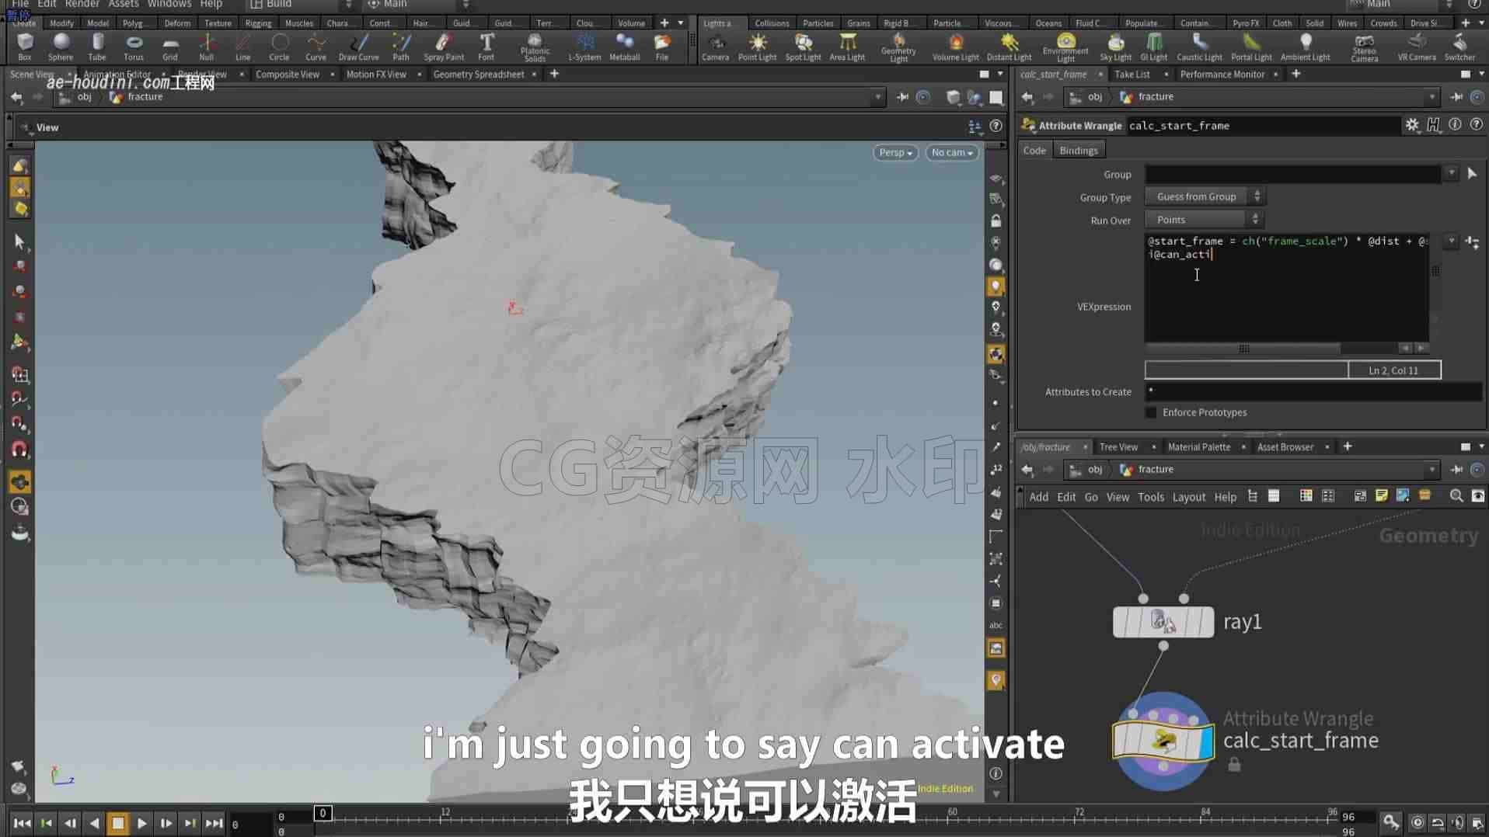Switch to the Performance Monitor tab
The height and width of the screenshot is (837, 1489).
point(1222,75)
